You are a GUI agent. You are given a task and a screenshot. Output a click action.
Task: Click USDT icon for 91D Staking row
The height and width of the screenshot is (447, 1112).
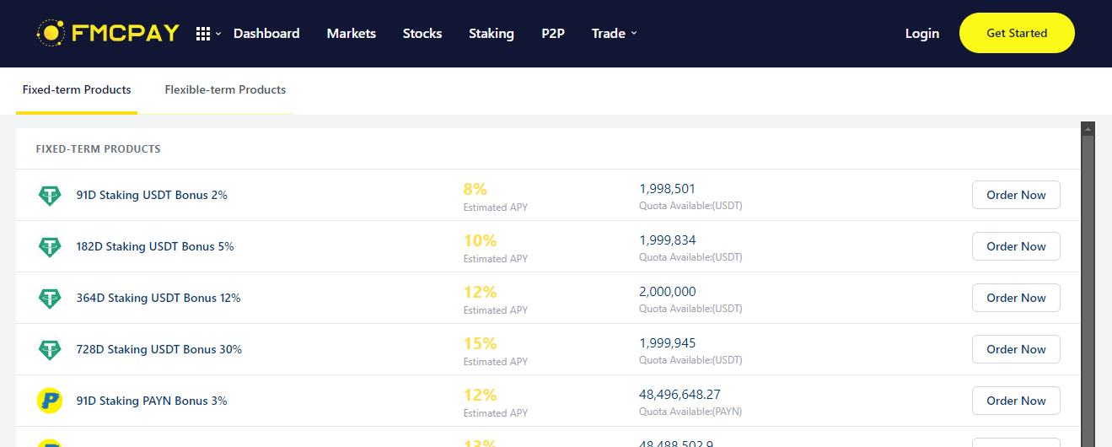pos(50,196)
